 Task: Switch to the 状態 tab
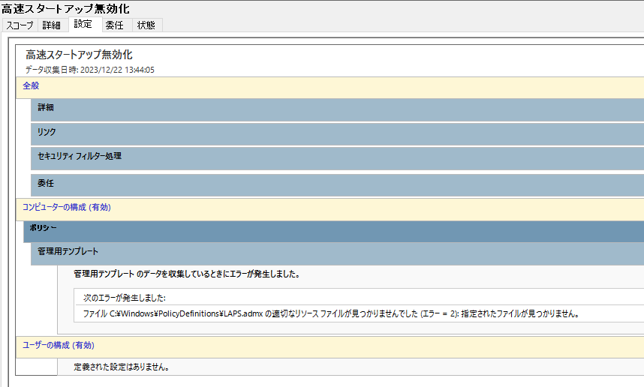coord(146,25)
